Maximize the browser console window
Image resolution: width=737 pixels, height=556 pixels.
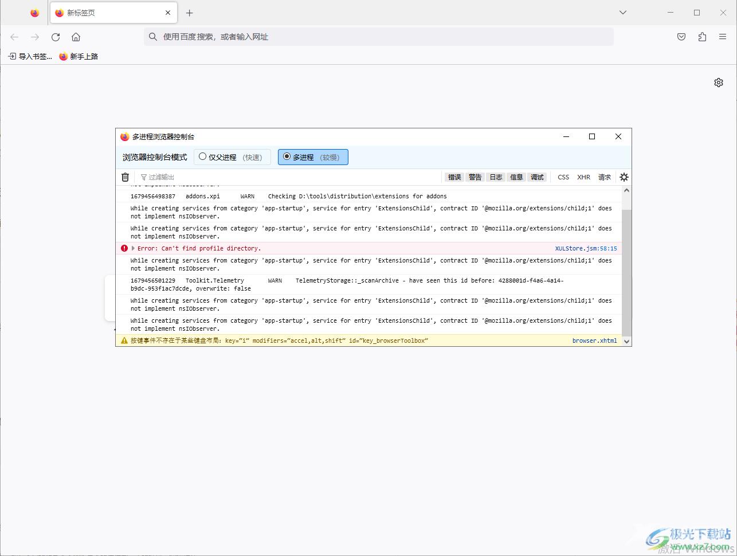click(x=592, y=136)
